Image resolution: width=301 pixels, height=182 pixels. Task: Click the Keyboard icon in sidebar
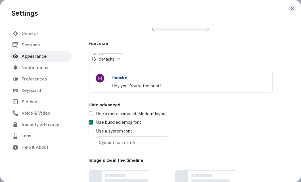point(15,90)
